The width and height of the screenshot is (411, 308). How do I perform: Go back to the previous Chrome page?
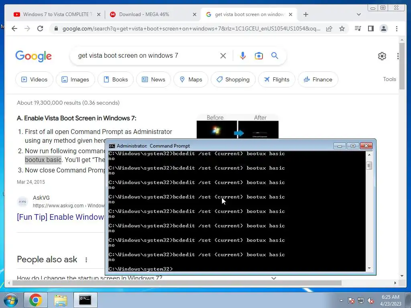click(14, 28)
